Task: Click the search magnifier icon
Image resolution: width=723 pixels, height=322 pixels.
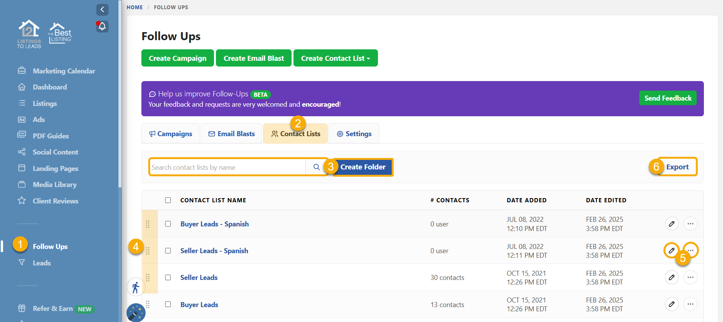Action: [x=316, y=167]
